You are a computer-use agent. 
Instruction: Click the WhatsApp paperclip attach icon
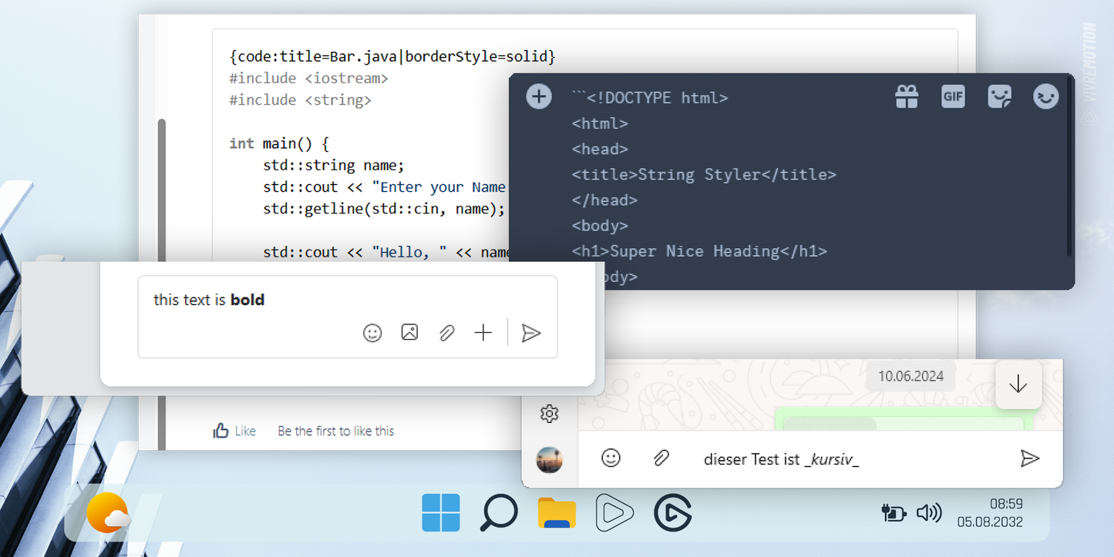[661, 458]
